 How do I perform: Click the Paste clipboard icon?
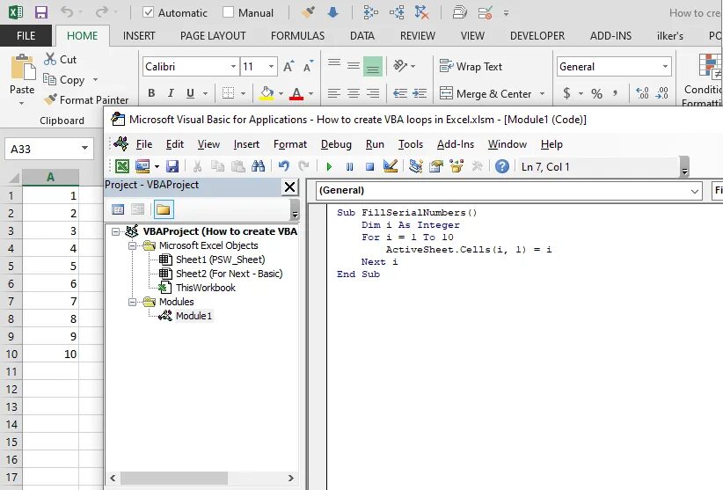click(23, 67)
